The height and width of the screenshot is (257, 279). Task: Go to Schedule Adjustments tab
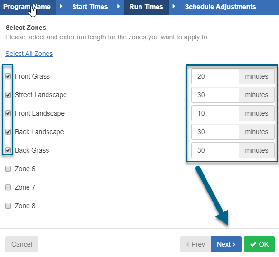[x=220, y=7]
